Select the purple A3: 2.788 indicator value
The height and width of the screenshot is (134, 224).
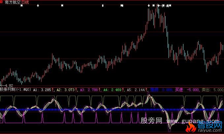pos(89,90)
